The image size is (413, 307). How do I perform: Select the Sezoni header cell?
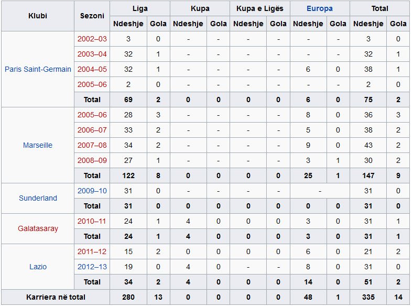tap(92, 16)
